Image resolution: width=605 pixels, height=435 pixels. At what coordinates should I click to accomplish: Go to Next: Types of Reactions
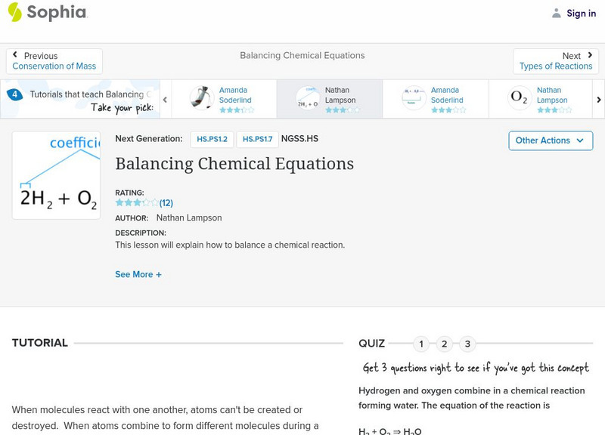tap(556, 61)
